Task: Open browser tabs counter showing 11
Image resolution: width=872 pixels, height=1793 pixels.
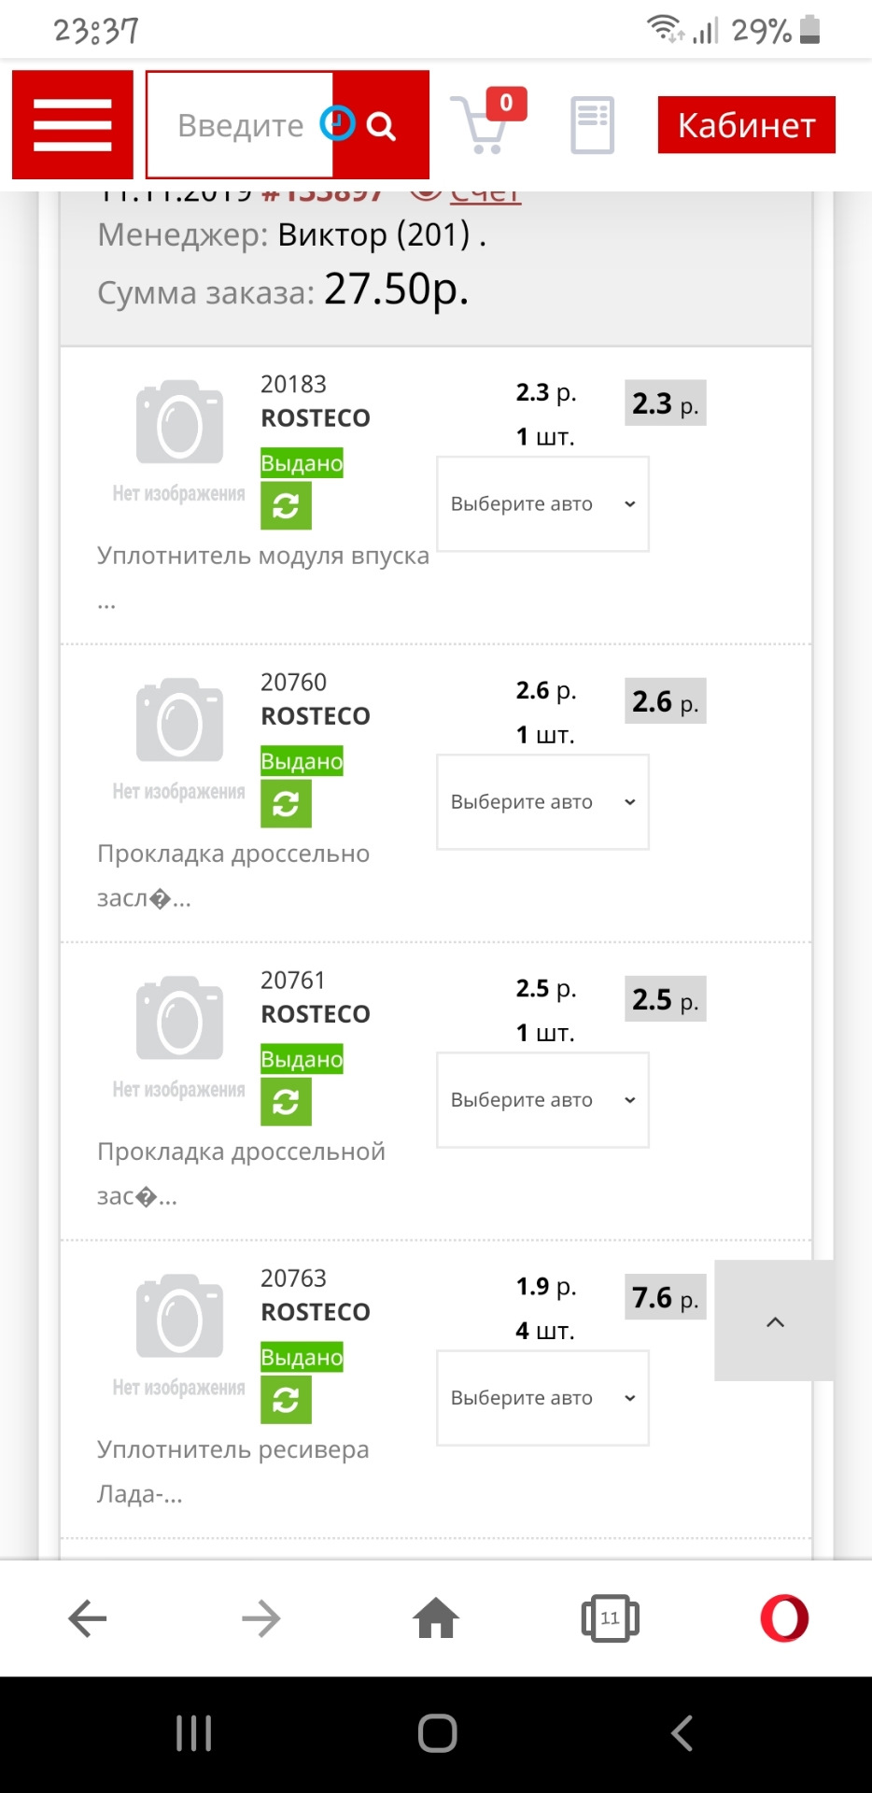Action: tap(610, 1618)
